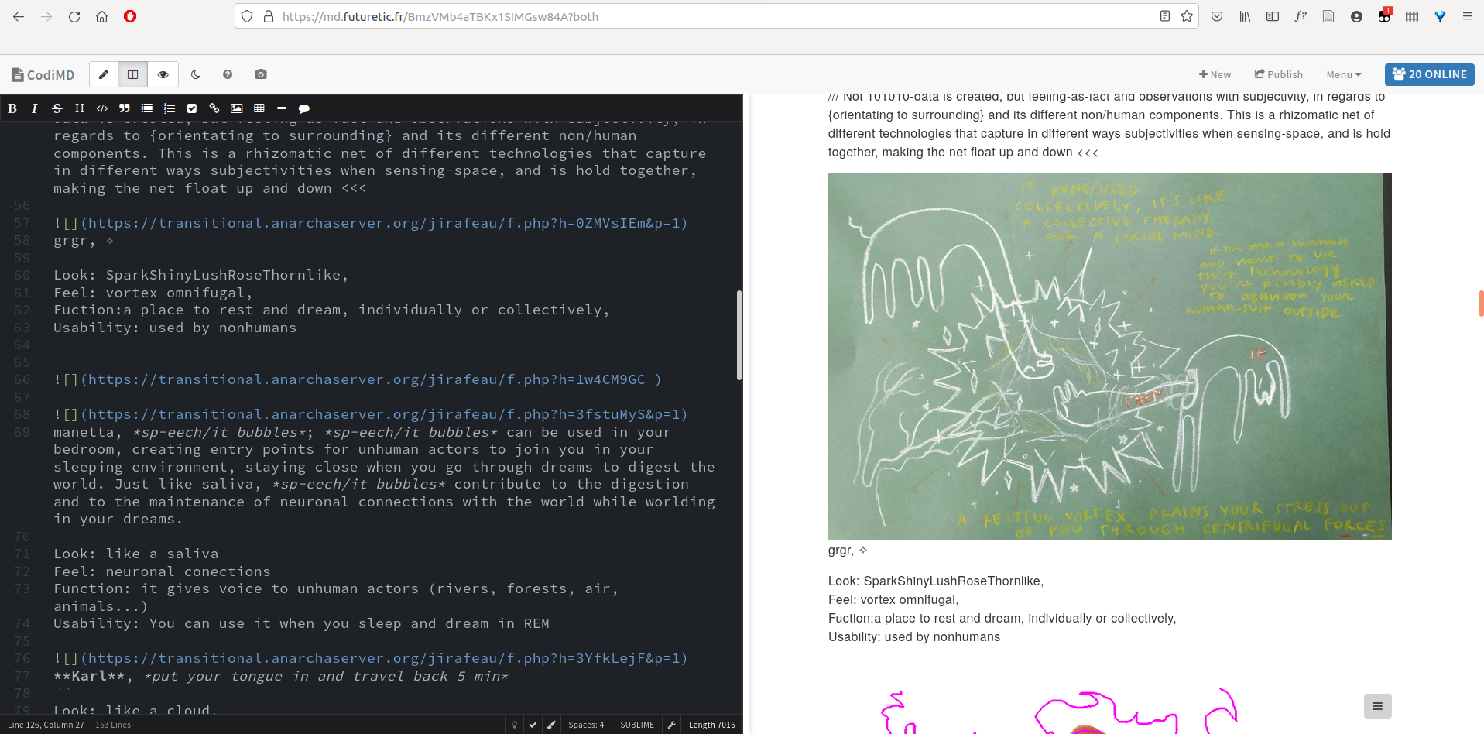Open Firefox account avatar icon
The height and width of the screenshot is (734, 1484).
(x=1356, y=16)
